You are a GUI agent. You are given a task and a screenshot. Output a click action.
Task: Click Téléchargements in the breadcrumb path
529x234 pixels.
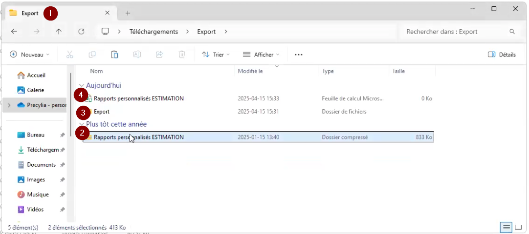tap(154, 32)
